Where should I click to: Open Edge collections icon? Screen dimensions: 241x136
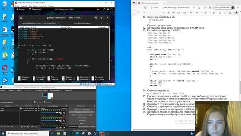(210, 8)
